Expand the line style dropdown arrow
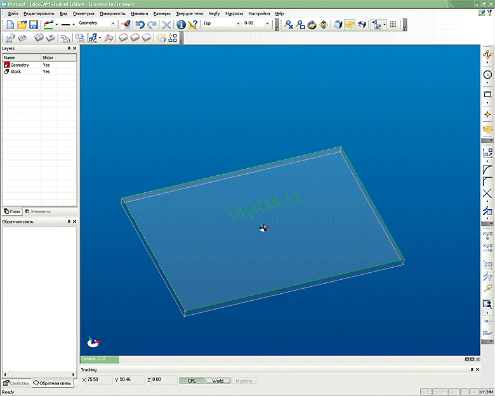Image resolution: width=495 pixels, height=396 pixels. (x=74, y=25)
